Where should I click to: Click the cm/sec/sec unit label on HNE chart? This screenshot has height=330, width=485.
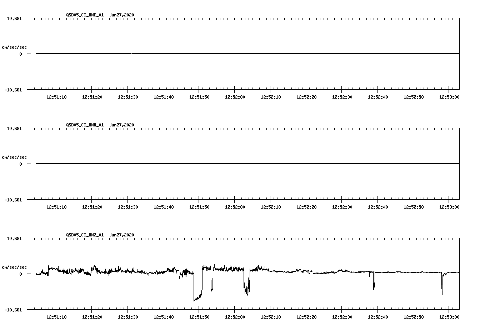tap(14, 47)
